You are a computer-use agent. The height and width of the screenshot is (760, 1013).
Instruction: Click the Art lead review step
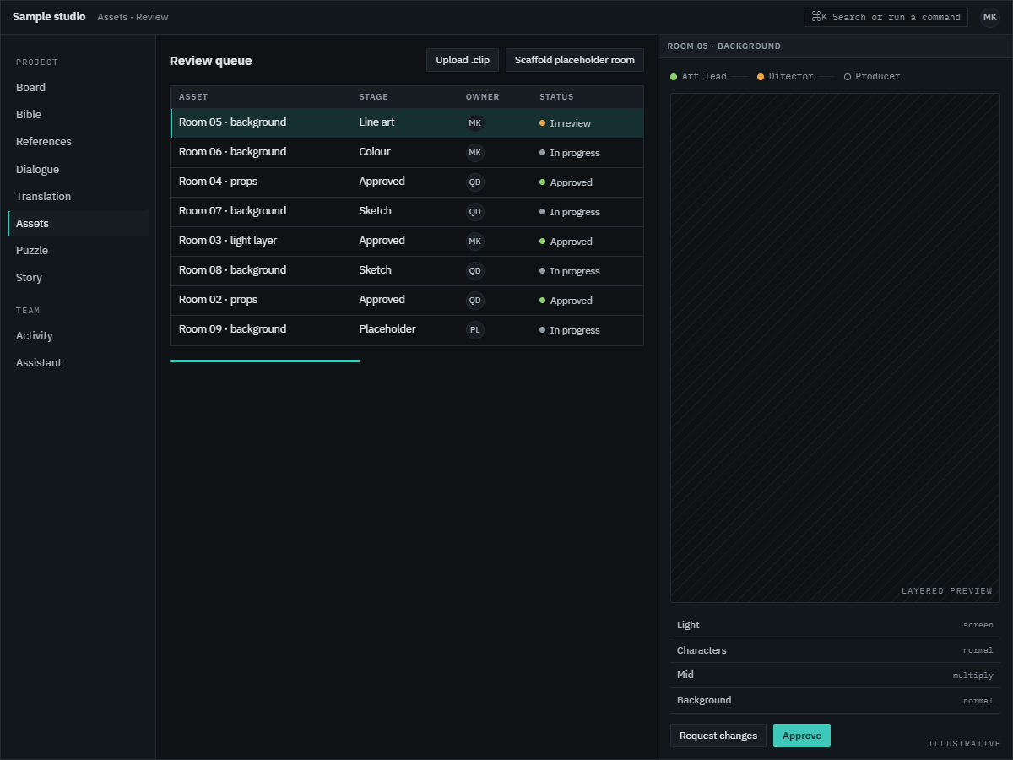pyautogui.click(x=698, y=77)
